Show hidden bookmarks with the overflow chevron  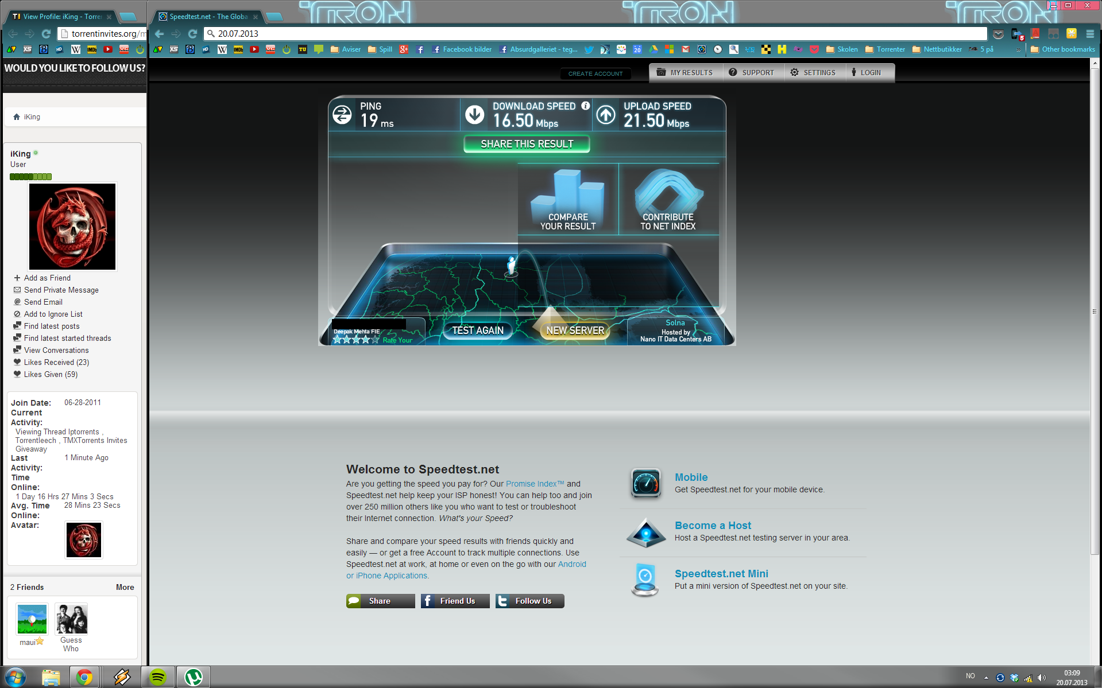(x=1018, y=50)
